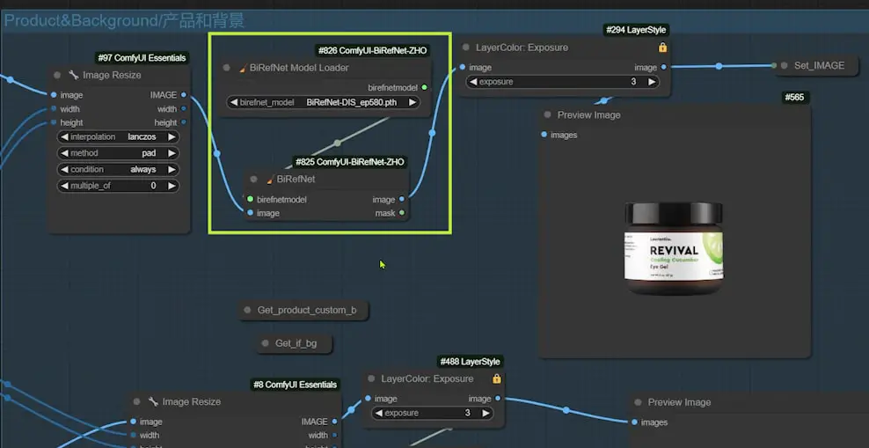Collapse the #565 Preview Image node
This screenshot has width=869, height=448.
(548, 114)
